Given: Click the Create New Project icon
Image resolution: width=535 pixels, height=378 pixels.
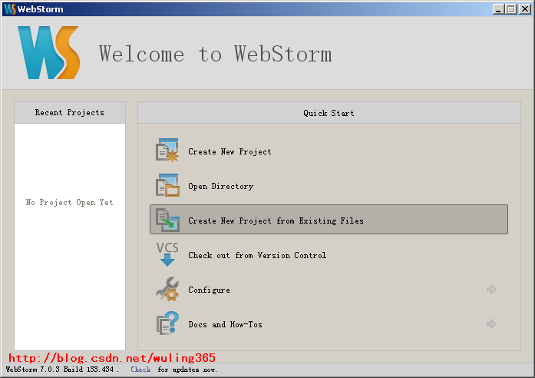Looking at the screenshot, I should [x=167, y=151].
